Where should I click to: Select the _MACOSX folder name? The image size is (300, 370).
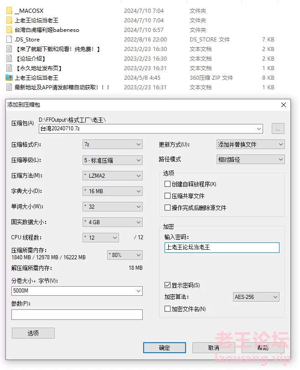pos(29,11)
